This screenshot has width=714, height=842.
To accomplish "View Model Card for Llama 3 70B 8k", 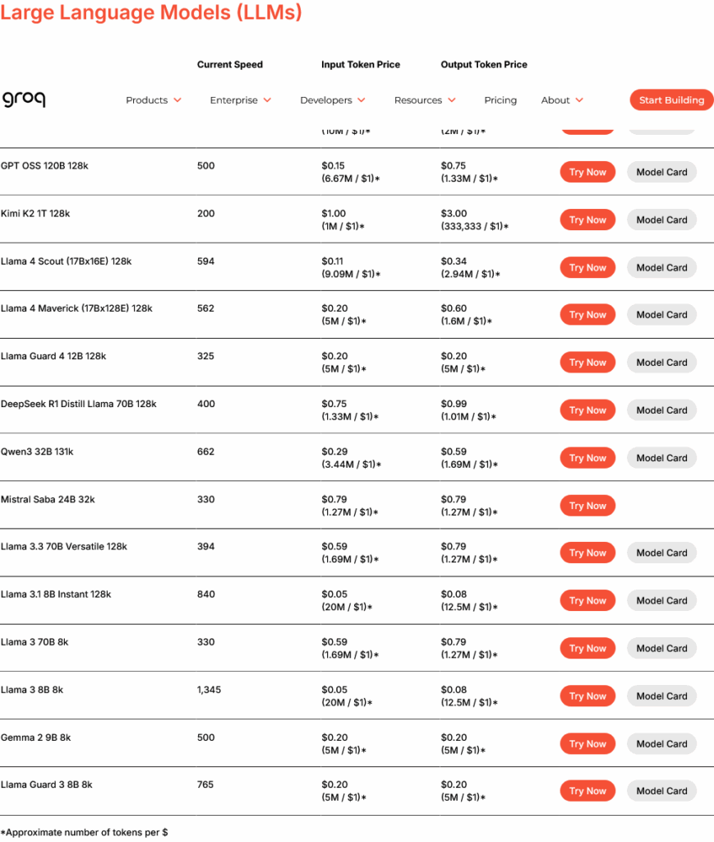I will 661,649.
